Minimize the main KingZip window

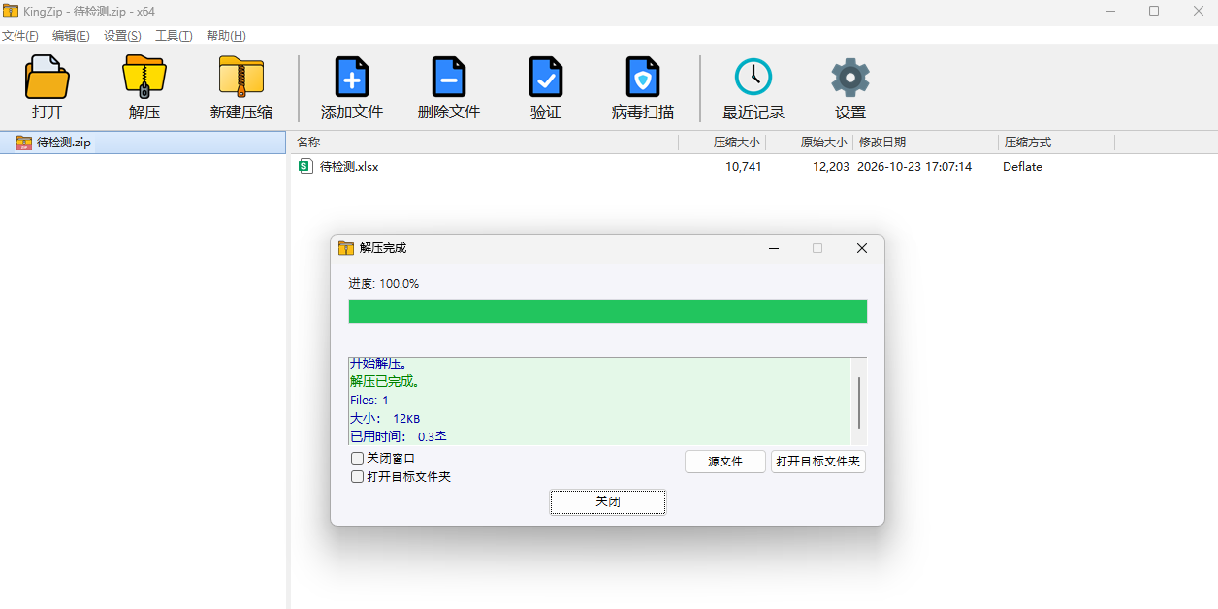[x=1109, y=11]
